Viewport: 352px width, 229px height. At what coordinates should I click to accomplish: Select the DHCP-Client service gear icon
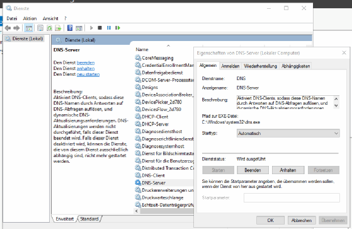(138, 117)
